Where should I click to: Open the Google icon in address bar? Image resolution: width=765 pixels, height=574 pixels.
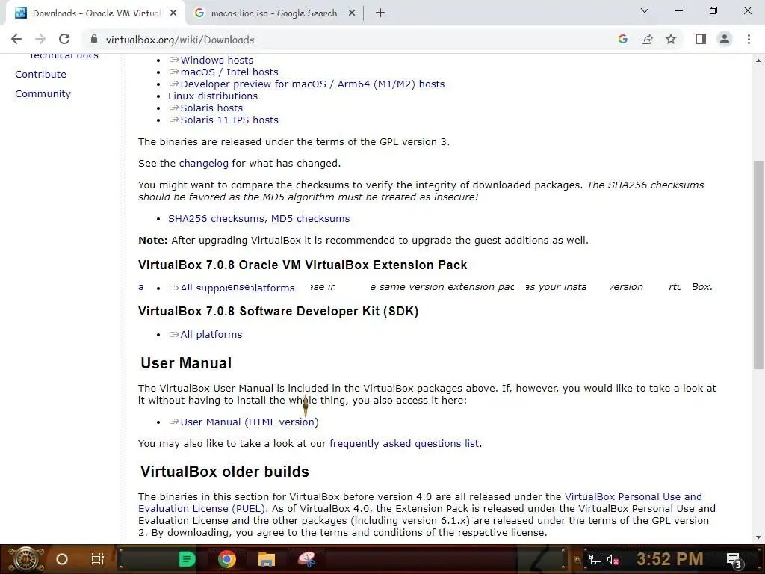click(x=622, y=40)
